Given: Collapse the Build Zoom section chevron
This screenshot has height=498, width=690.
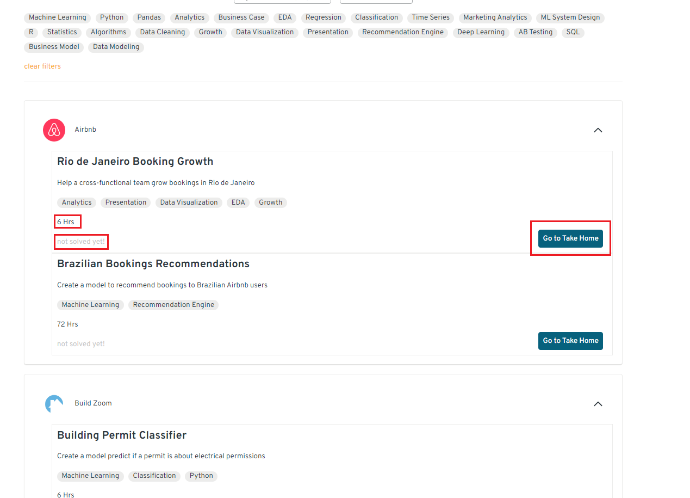Looking at the screenshot, I should pyautogui.click(x=598, y=404).
